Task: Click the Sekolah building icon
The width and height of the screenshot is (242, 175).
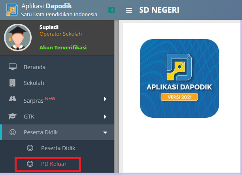Action: [x=12, y=83]
